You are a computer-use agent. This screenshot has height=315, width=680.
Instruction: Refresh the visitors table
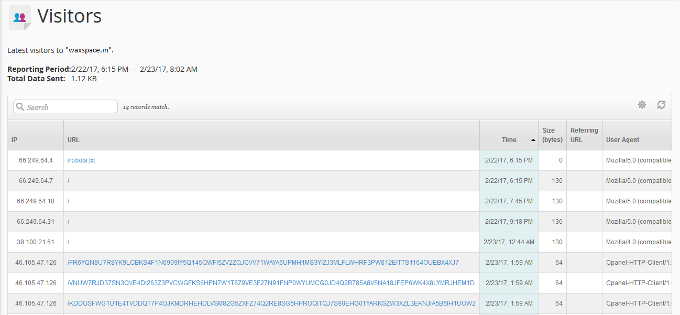(661, 105)
